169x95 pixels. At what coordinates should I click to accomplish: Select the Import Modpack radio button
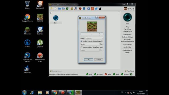point(81,47)
